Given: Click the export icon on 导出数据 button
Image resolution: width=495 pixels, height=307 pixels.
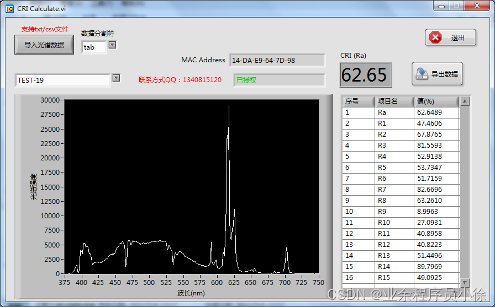Looking at the screenshot, I should pos(422,74).
